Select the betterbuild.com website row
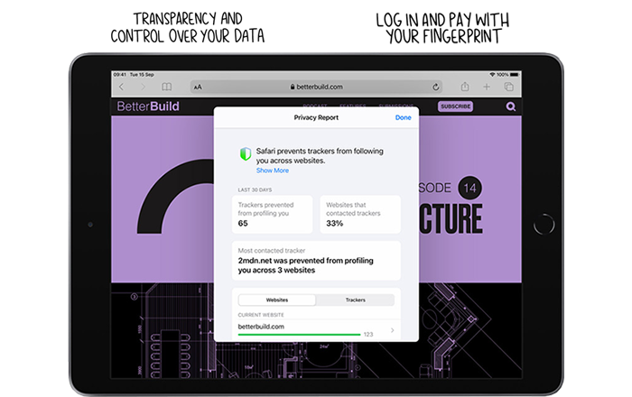632x397 pixels. coord(316,330)
